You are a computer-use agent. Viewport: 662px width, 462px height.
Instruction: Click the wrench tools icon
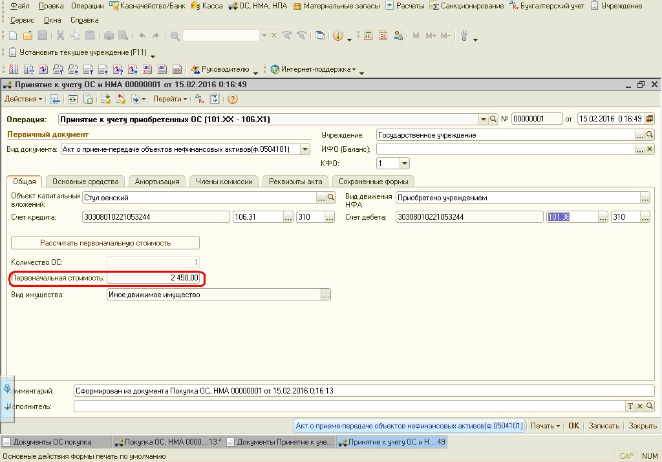pyautogui.click(x=464, y=36)
